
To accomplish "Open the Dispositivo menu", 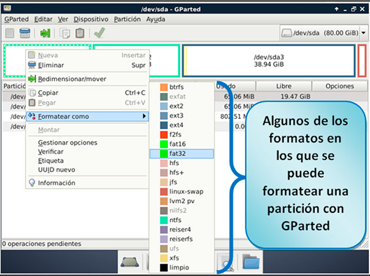I will click(91, 19).
